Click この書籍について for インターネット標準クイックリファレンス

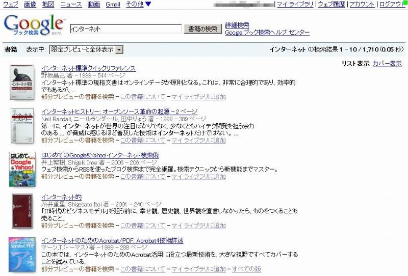143,97
